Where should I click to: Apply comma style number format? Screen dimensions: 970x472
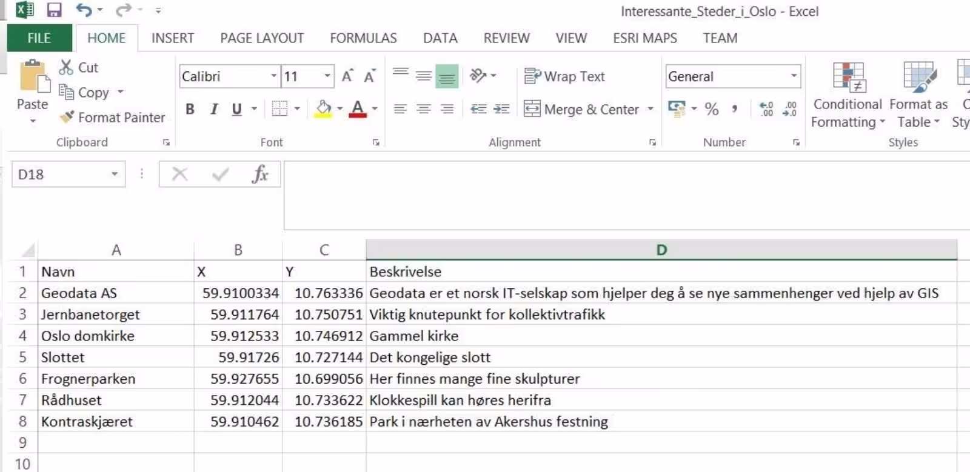tap(735, 109)
